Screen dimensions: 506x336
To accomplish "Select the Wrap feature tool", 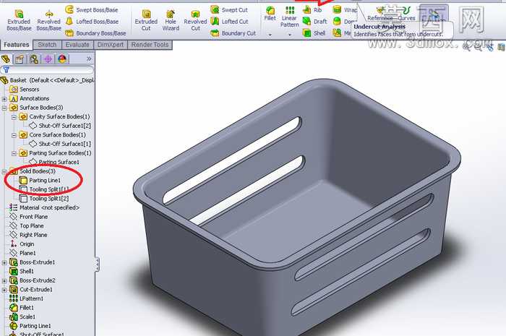I will (x=345, y=9).
